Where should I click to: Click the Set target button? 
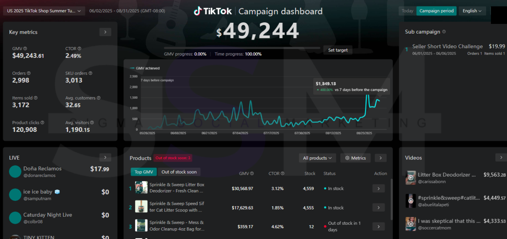coord(338,50)
